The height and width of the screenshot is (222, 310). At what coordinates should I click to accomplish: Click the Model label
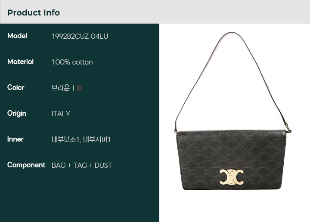click(x=17, y=36)
